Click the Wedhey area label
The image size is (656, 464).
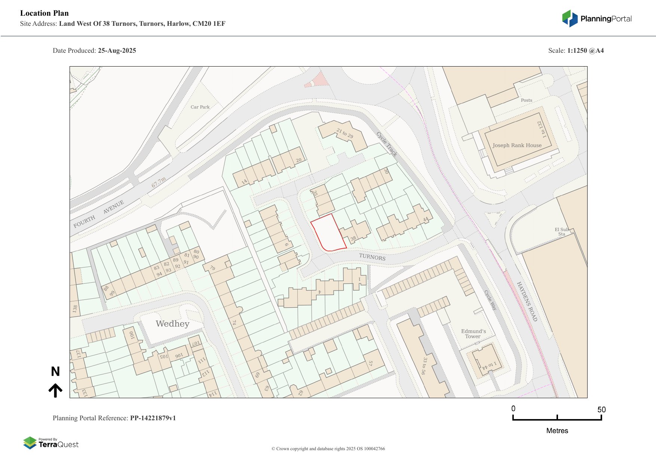click(x=172, y=324)
